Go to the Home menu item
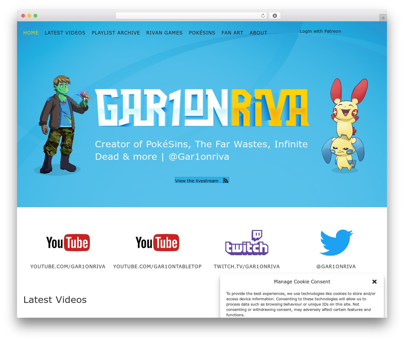 (31, 33)
